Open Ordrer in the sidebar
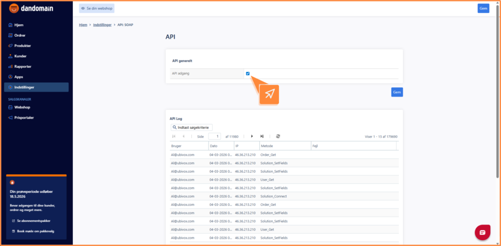Viewport: 501px width, 246px height. pos(20,35)
